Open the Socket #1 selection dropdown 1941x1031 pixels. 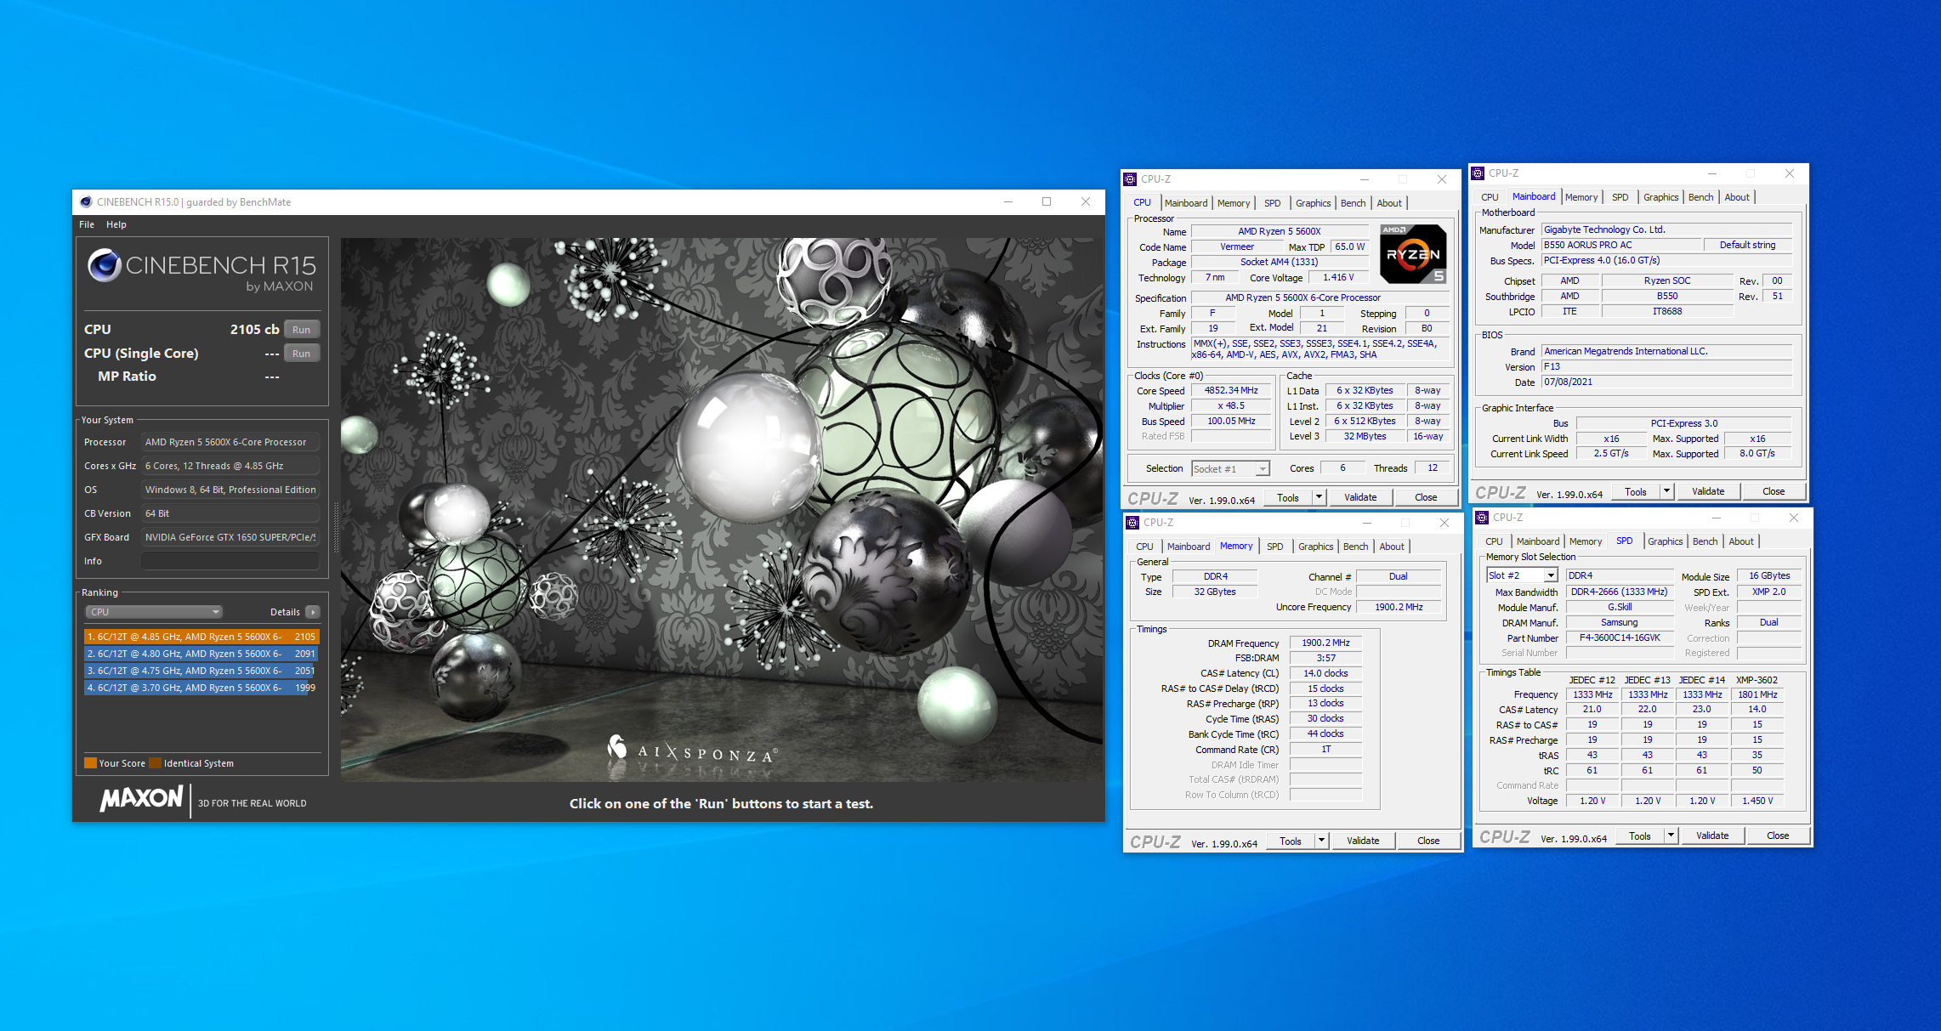[1230, 469]
